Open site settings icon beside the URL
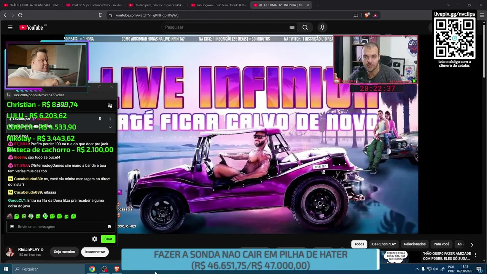Viewport: 487px width, 274px height. 110,15
